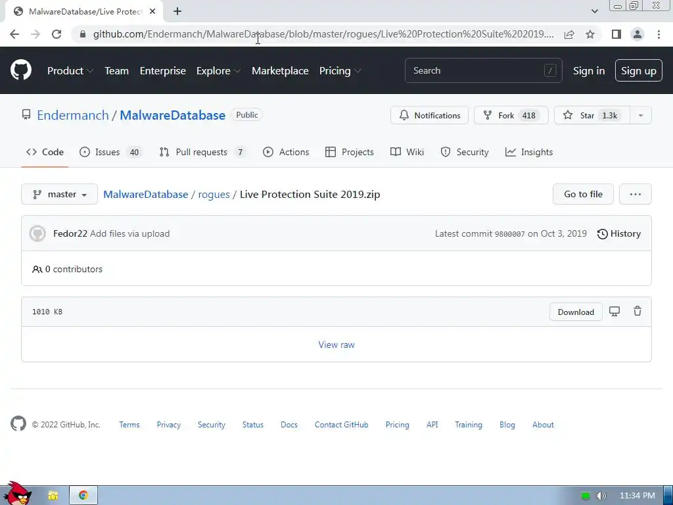Open the Team header link
673x505 pixels.
117,71
